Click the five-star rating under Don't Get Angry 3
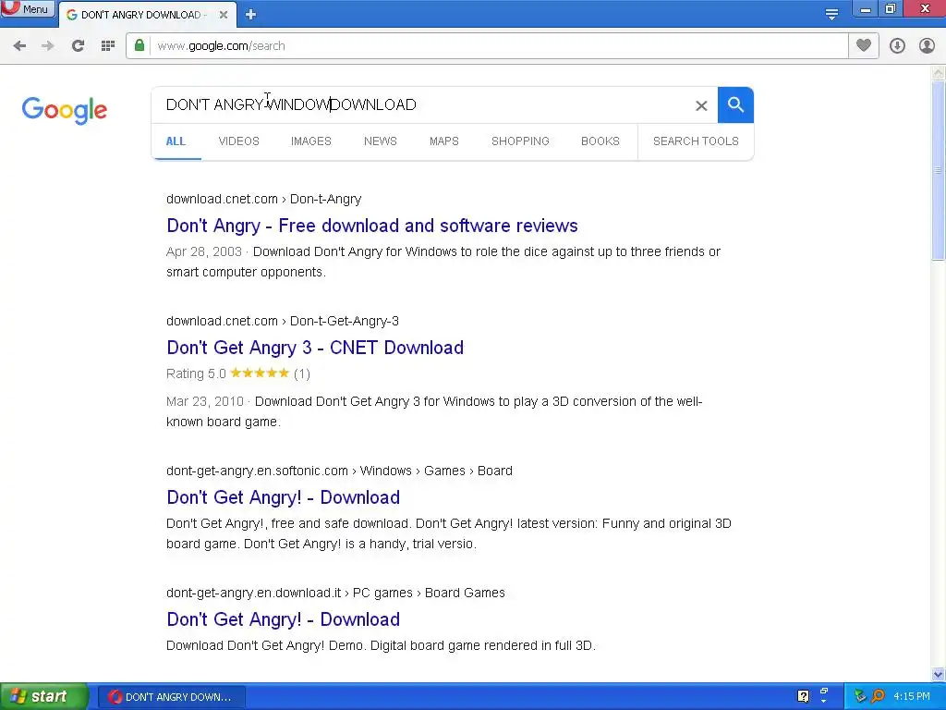This screenshot has height=710, width=946. (x=260, y=373)
